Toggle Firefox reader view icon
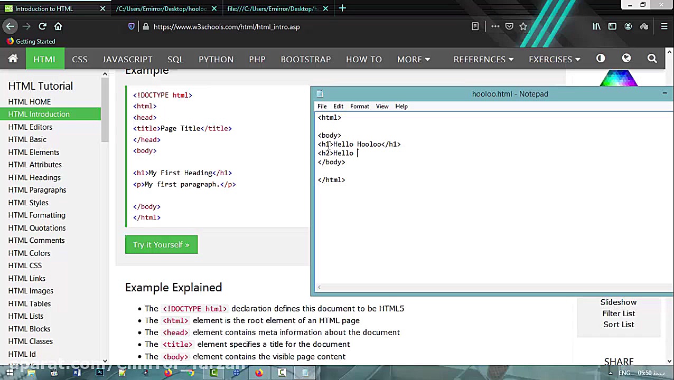 (475, 26)
